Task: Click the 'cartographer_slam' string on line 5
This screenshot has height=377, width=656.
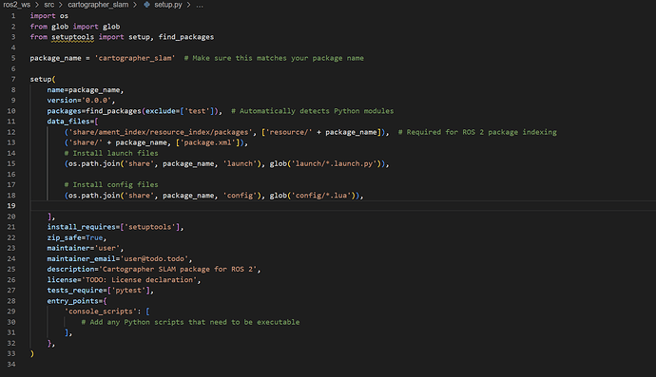Action: [135, 58]
